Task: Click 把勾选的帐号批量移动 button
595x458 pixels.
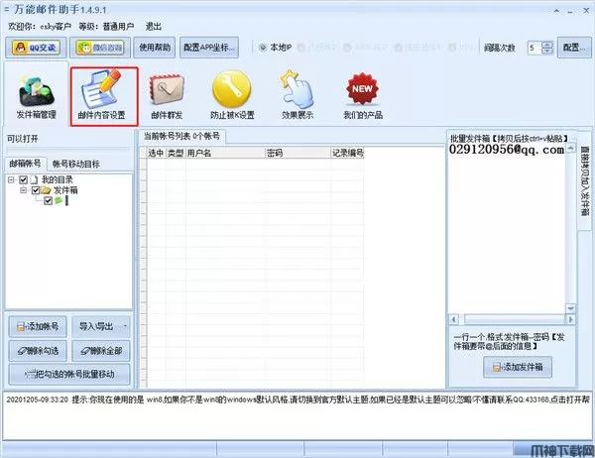Action: [x=69, y=374]
